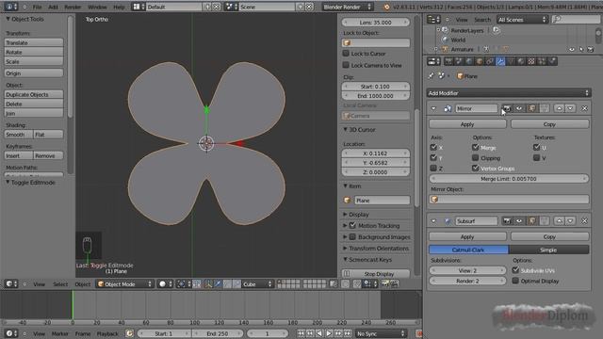Screen dimensions: 603x339
Task: Remove the Subsurf modifier
Action: pos(584,221)
